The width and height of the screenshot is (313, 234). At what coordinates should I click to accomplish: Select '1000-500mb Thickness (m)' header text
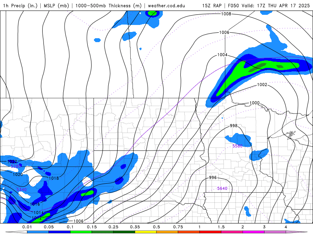(108, 5)
